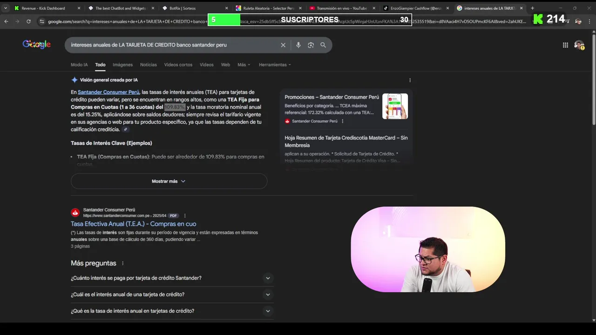Viewport: 596px width, 335px height.
Task: Open Promociones – Santander Consumer Perú card
Action: [x=332, y=97]
